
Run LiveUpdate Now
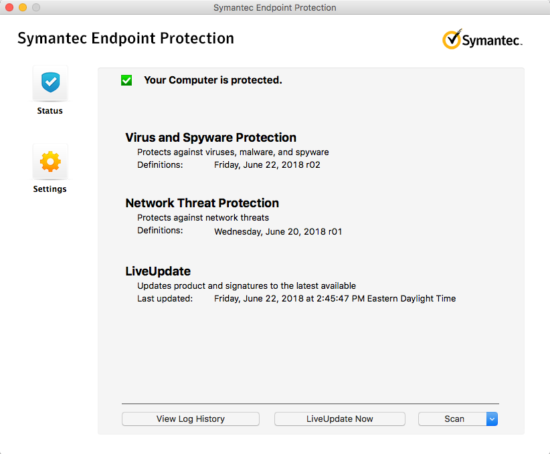(x=340, y=419)
